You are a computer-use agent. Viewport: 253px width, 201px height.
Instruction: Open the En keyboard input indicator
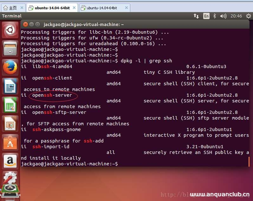tap(206, 16)
